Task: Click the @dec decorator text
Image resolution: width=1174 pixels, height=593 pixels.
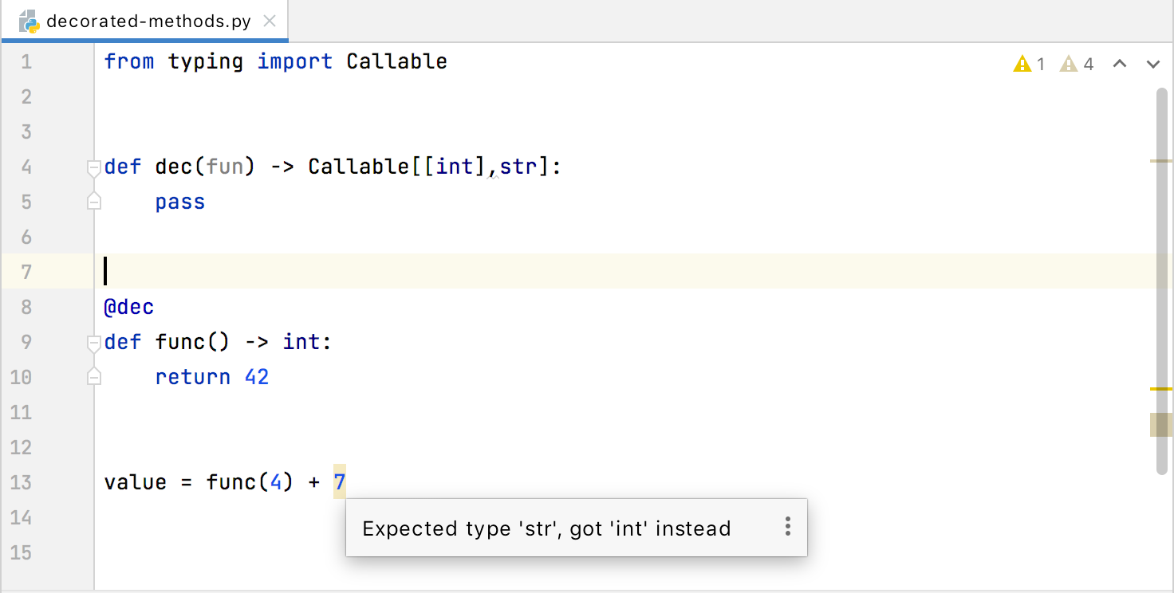Action: pyautogui.click(x=129, y=307)
